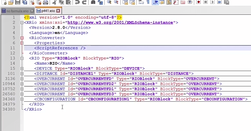Click the Cut scissors icon
This screenshot has width=251, height=131.
[x=54, y=2]
